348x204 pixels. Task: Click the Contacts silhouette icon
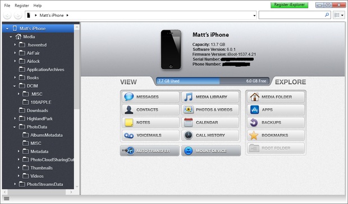[x=129, y=110]
